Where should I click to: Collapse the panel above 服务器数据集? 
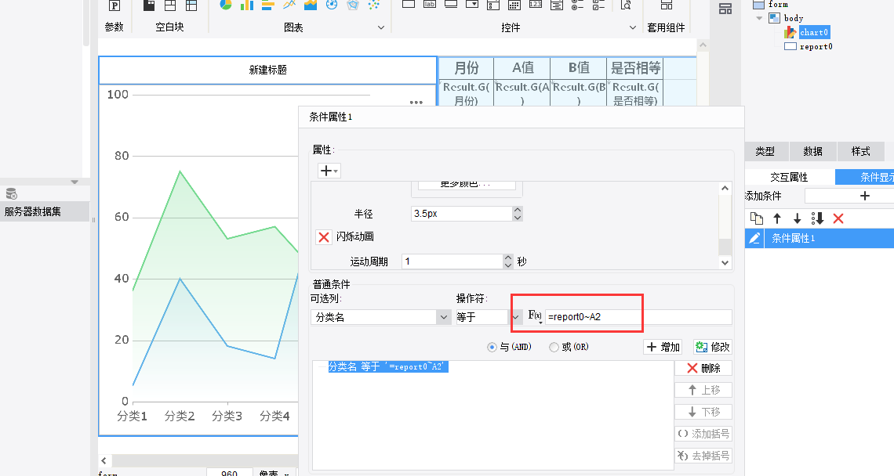coord(74,182)
